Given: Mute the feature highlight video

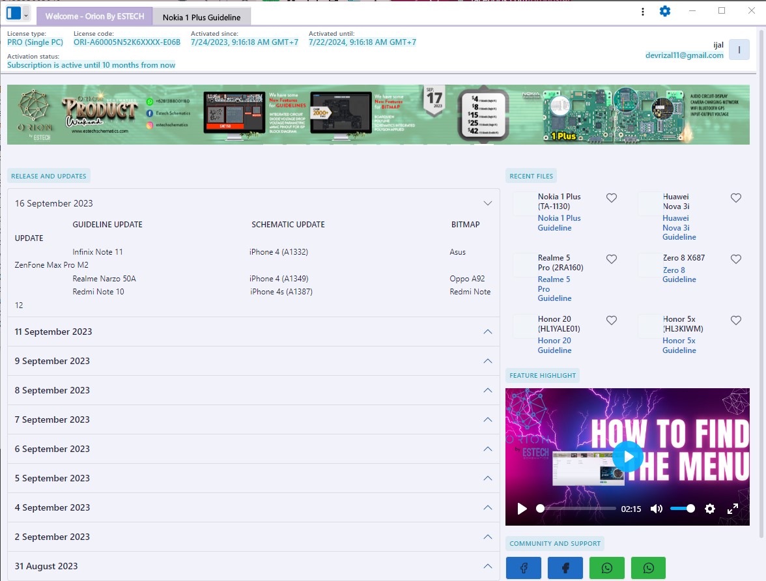Looking at the screenshot, I should (657, 509).
